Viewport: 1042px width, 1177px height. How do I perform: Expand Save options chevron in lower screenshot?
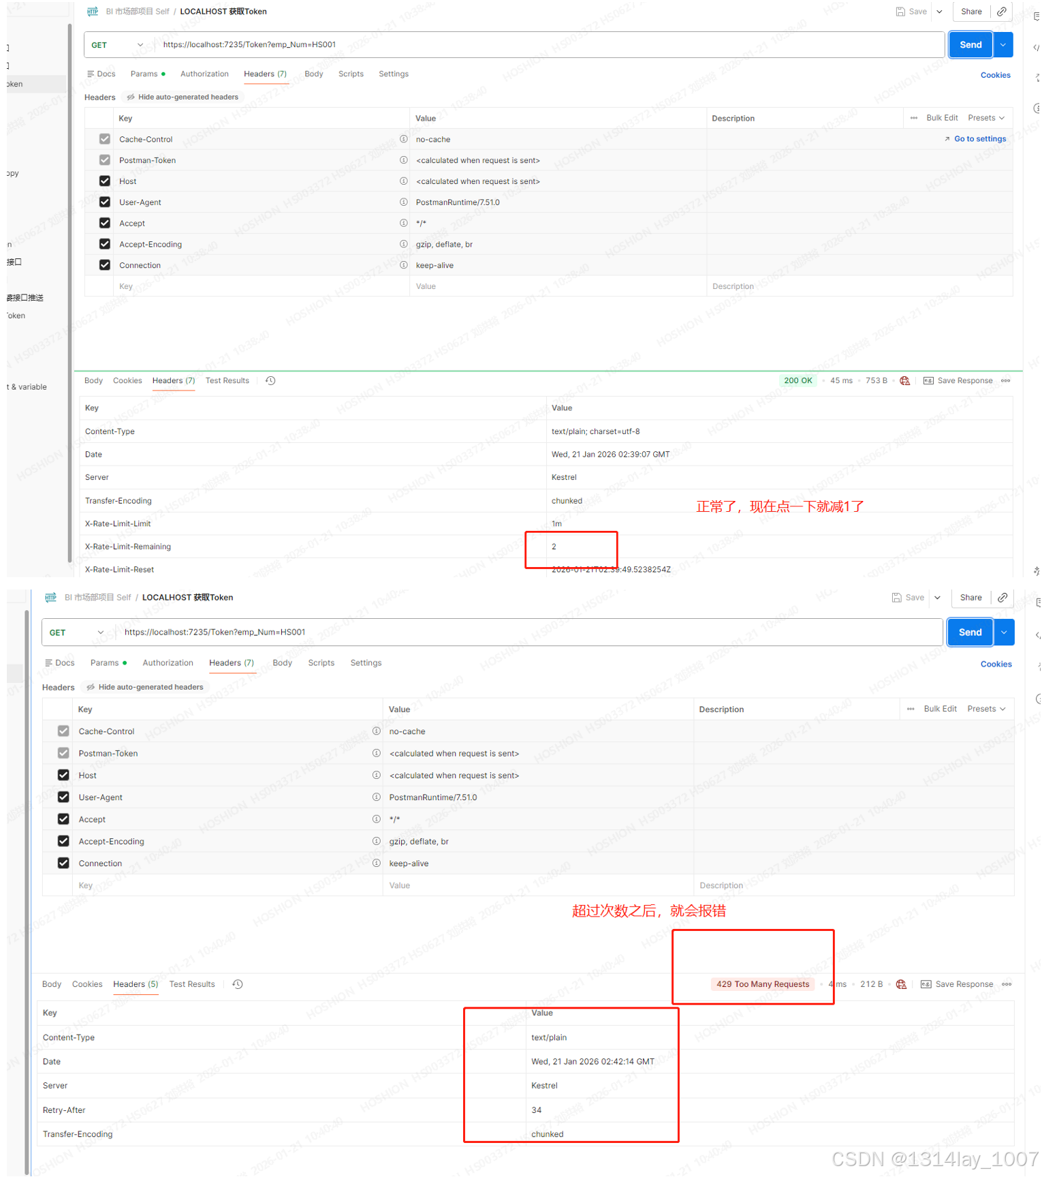937,598
